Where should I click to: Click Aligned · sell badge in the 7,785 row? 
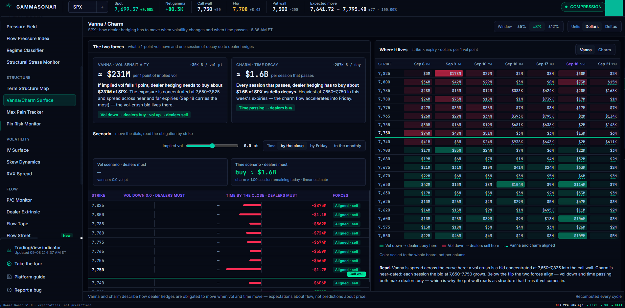(x=346, y=224)
